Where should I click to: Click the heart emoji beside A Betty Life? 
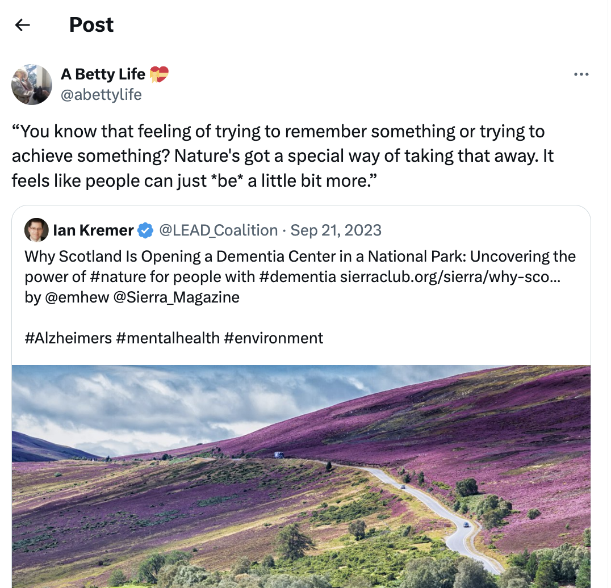point(159,74)
